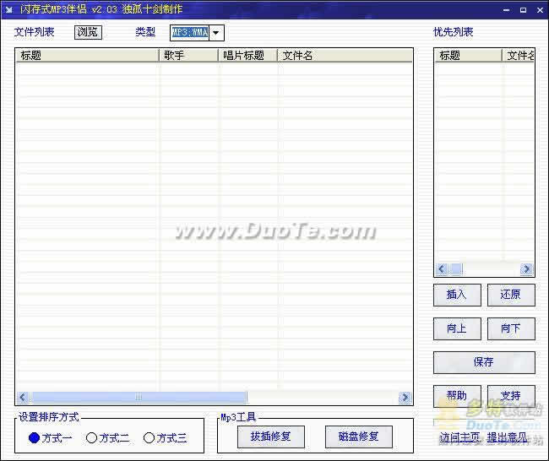Image resolution: width=549 pixels, height=461 pixels.
Task: Close the MP3伴侣 window
Action: [540, 10]
